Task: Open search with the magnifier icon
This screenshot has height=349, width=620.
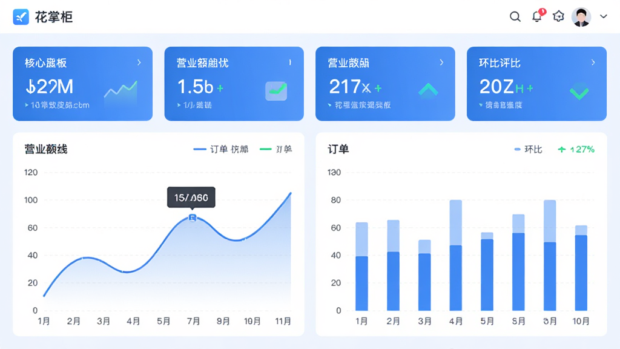Action: (515, 16)
